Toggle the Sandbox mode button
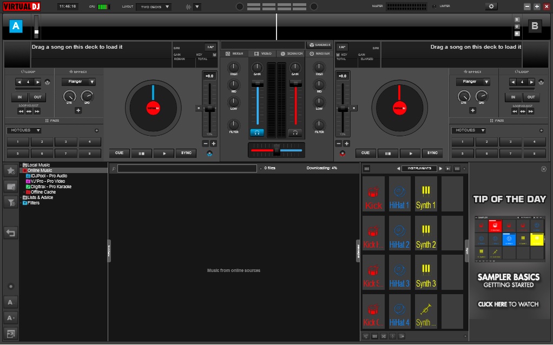 click(x=320, y=45)
